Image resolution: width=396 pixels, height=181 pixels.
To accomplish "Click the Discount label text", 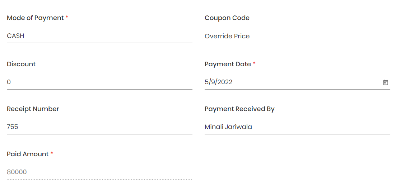I will click(21, 64).
